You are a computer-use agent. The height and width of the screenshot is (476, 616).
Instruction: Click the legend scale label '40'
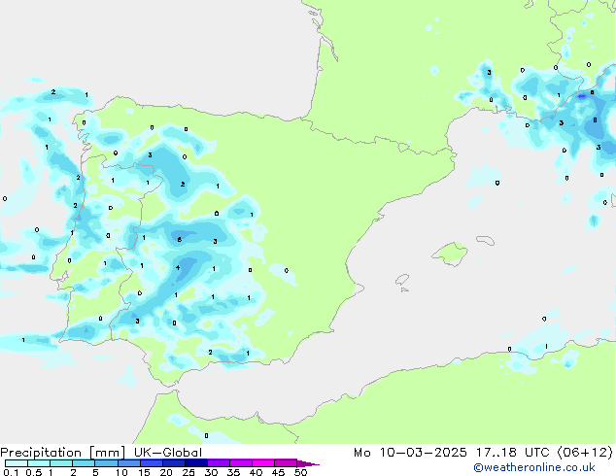pos(256,472)
